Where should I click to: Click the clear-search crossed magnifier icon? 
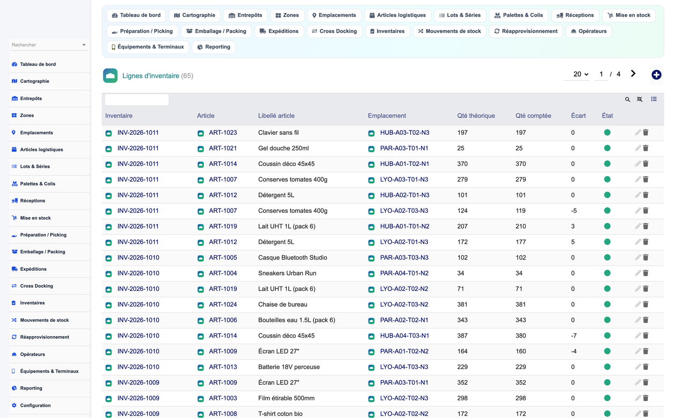point(640,99)
